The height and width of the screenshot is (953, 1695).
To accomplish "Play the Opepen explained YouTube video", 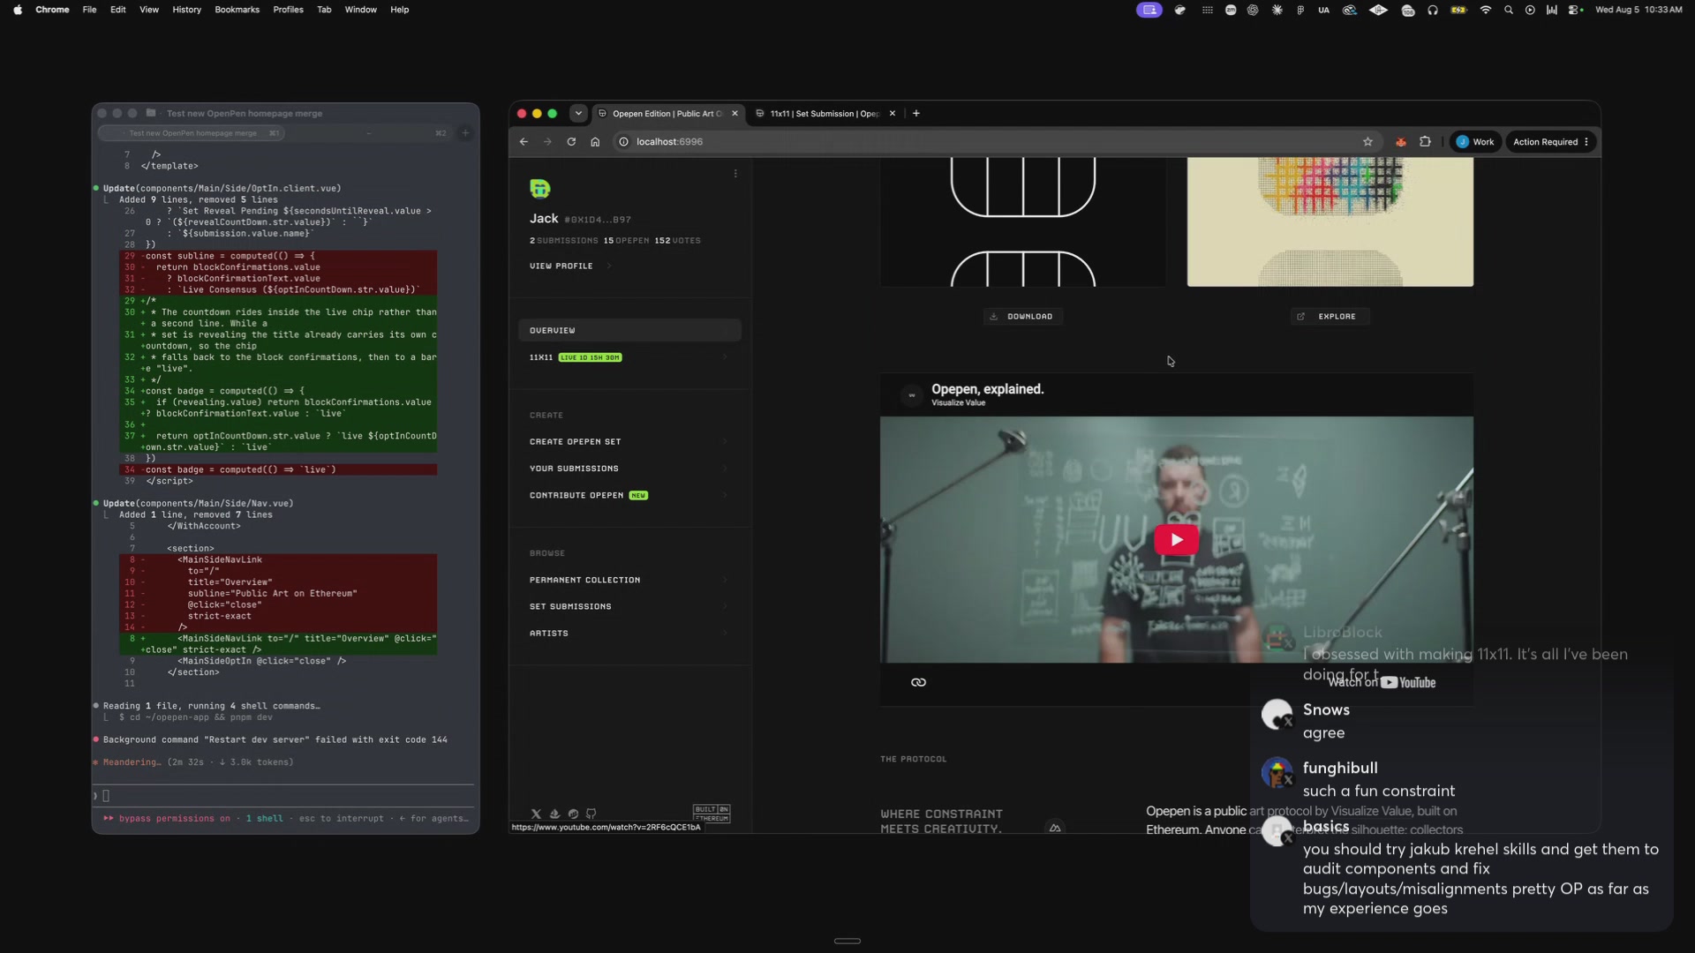I will 1176,539.
